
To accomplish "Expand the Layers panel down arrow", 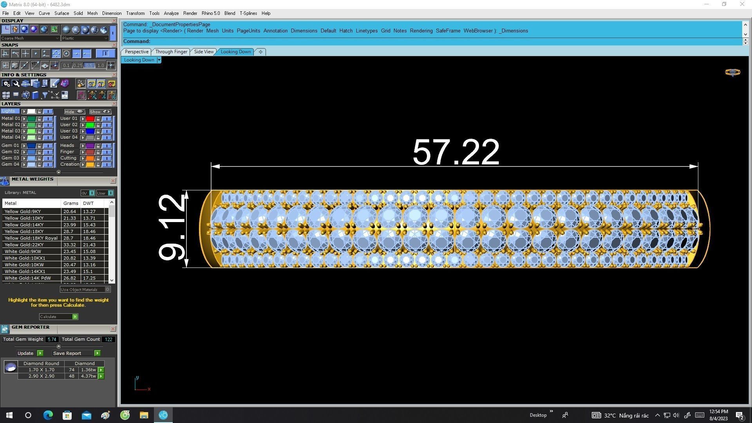I will [59, 172].
